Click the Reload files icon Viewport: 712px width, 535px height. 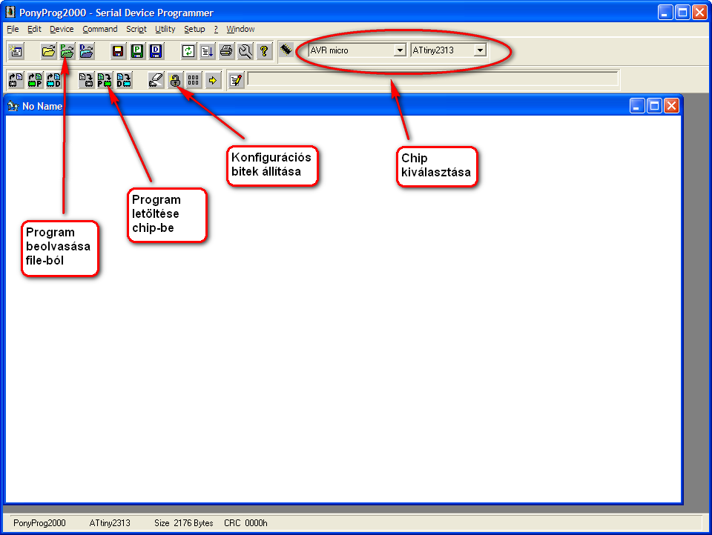click(x=188, y=51)
